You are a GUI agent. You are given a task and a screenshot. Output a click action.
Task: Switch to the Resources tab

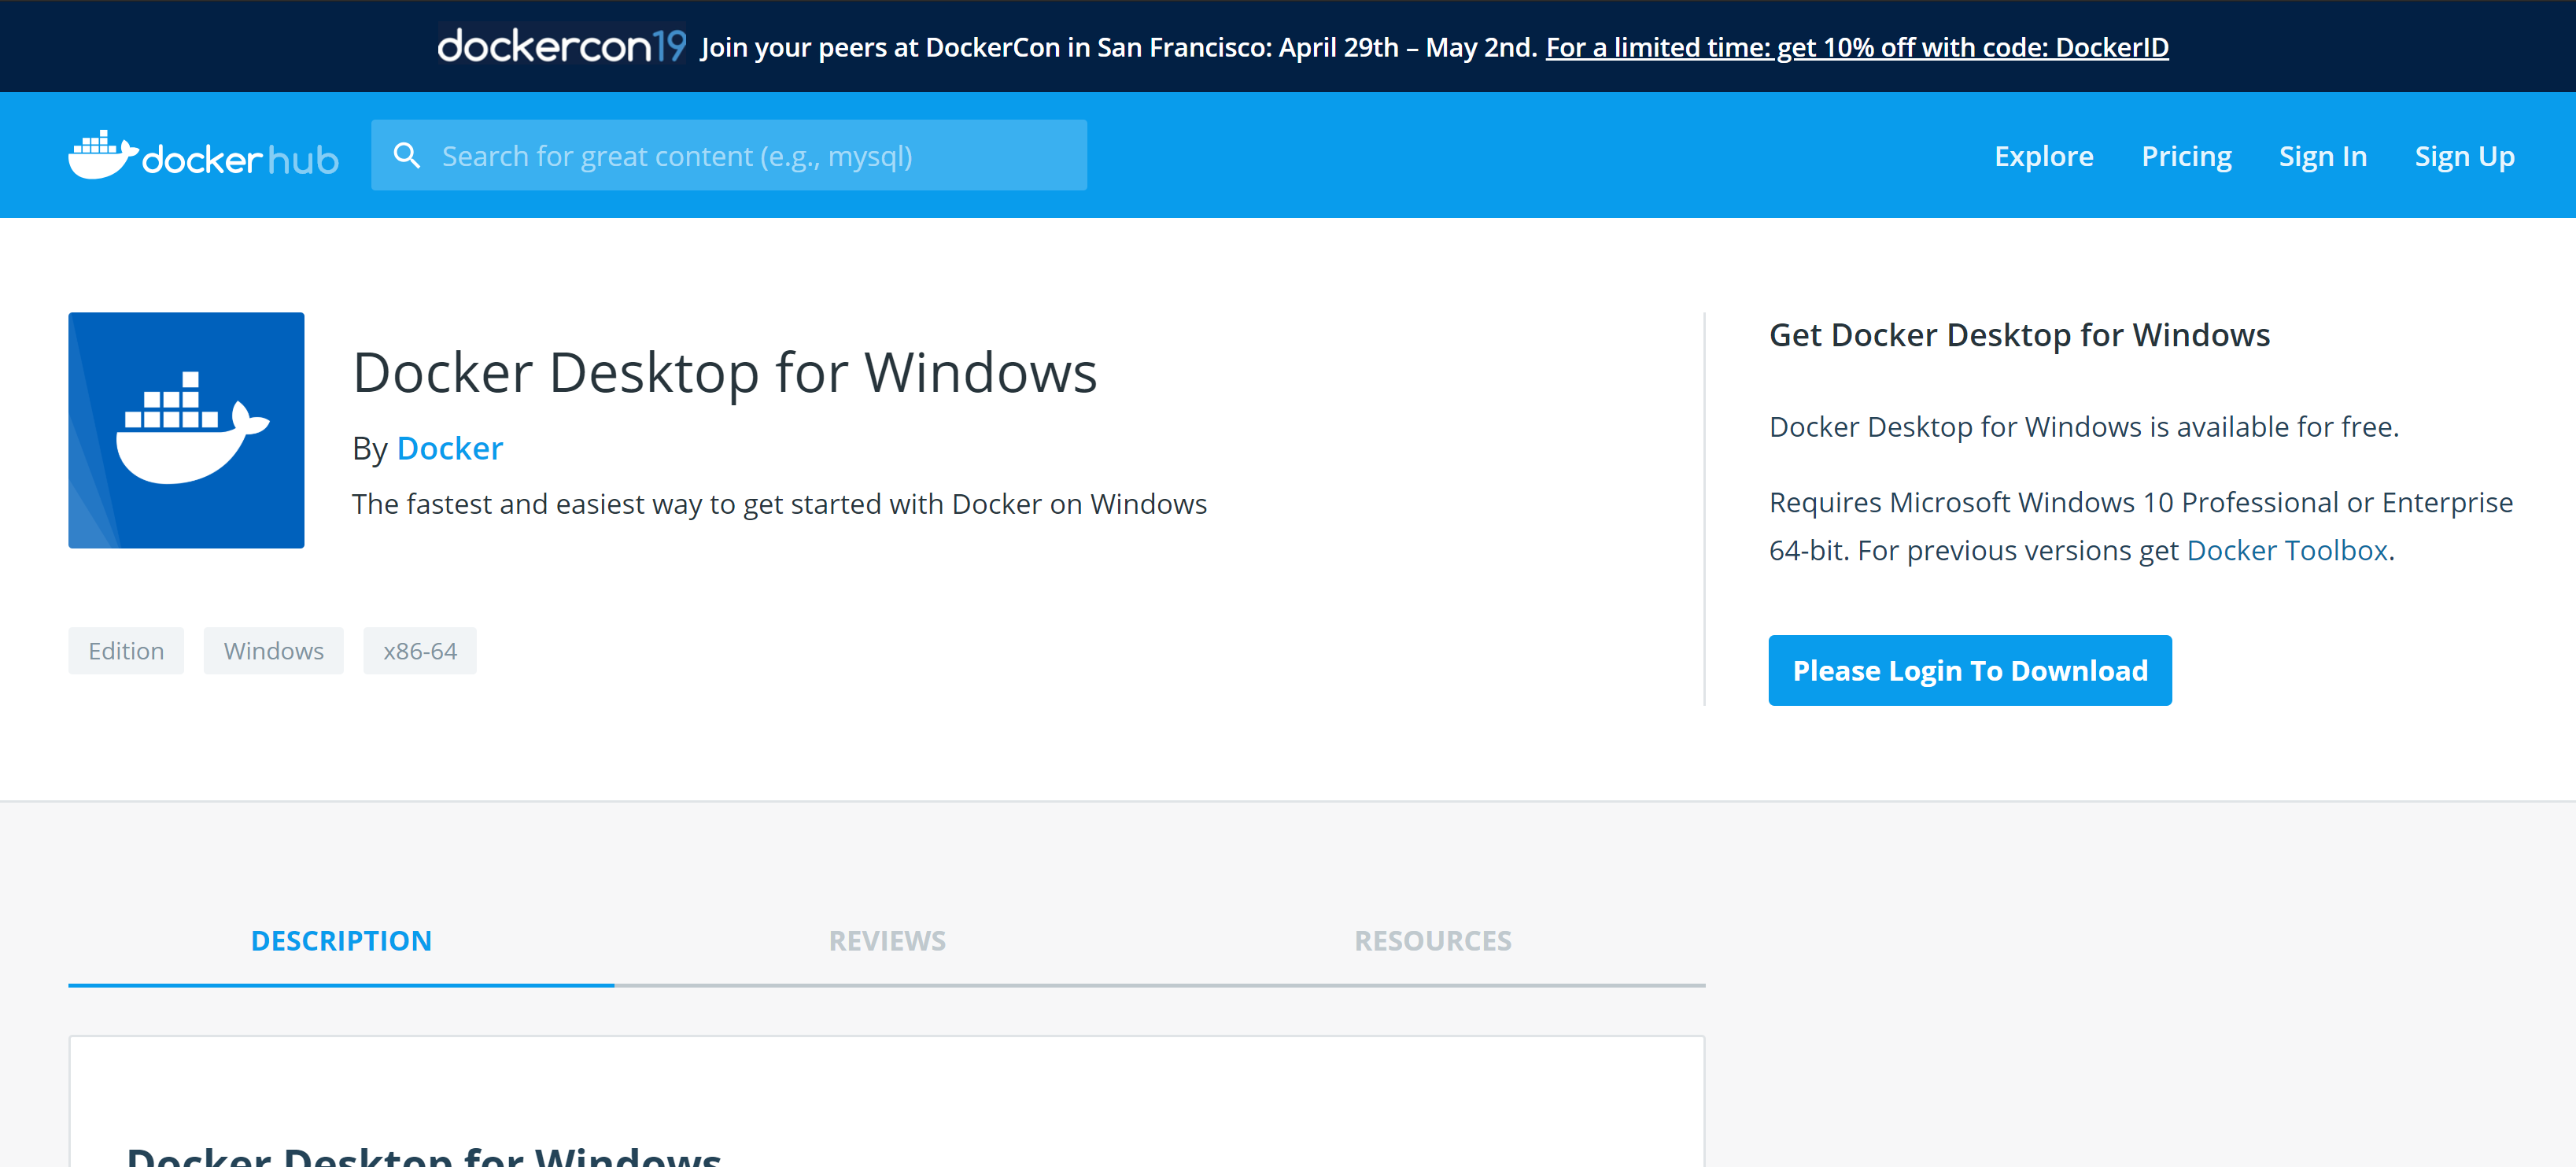click(1432, 940)
